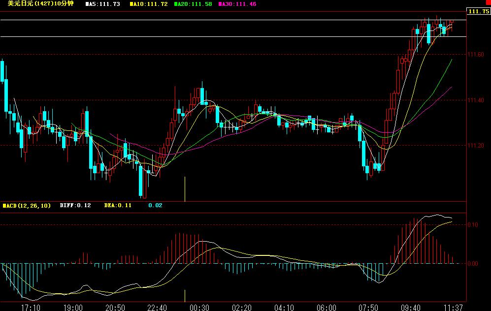Click the 09:40 time axis label
The width and height of the screenshot is (491, 311).
(x=411, y=308)
